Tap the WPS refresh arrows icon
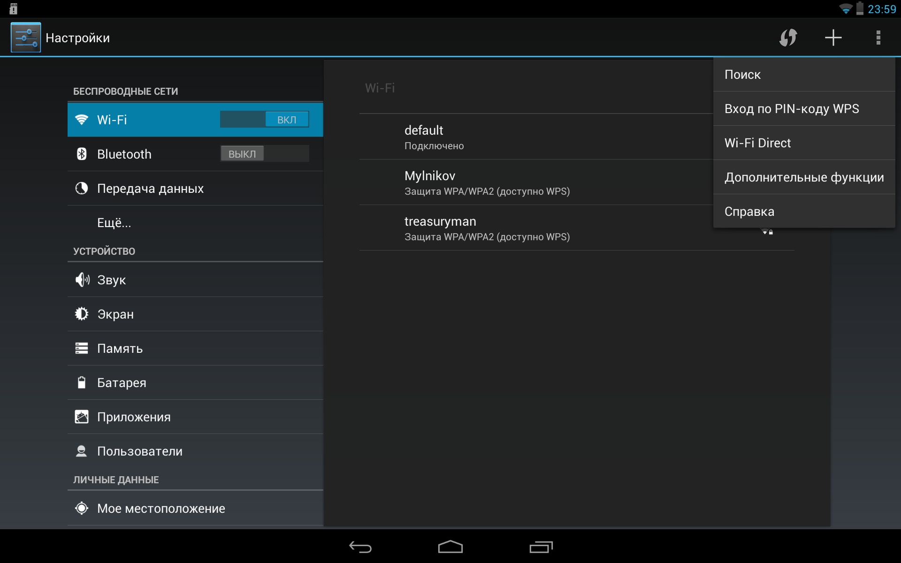 788,38
